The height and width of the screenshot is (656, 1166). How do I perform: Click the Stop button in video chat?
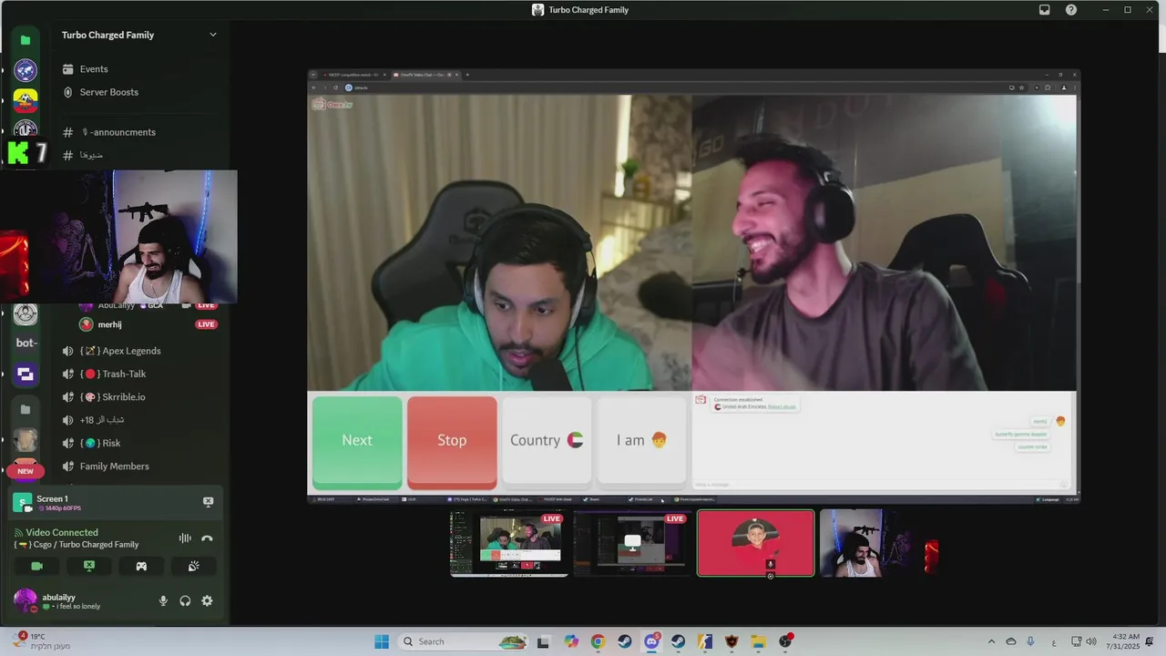click(452, 441)
